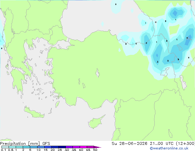Click the legend tick label '30'
195x151 pixels.
(67, 150)
